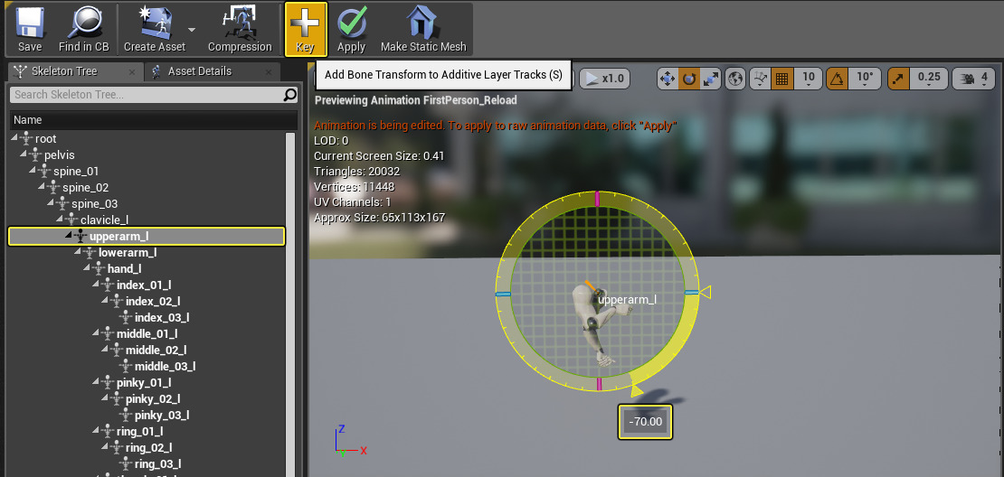The image size is (1004, 477).
Task: Collapse the pinky_01_l expander arrow
Action: click(x=95, y=382)
